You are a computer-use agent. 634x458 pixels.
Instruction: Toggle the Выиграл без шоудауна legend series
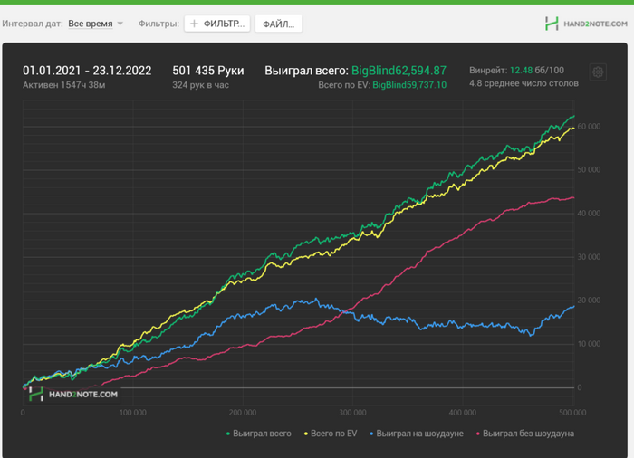point(524,434)
